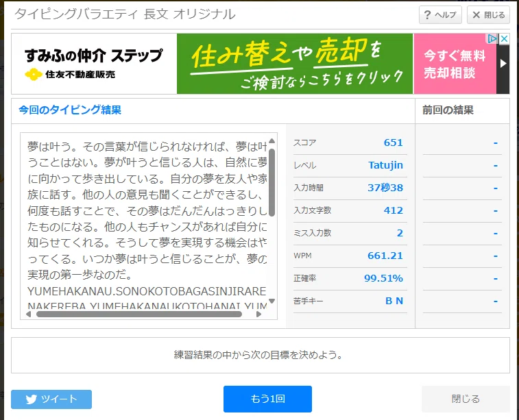Select the レベル value Tatujin
Image resolution: width=519 pixels, height=420 pixels.
tap(385, 165)
